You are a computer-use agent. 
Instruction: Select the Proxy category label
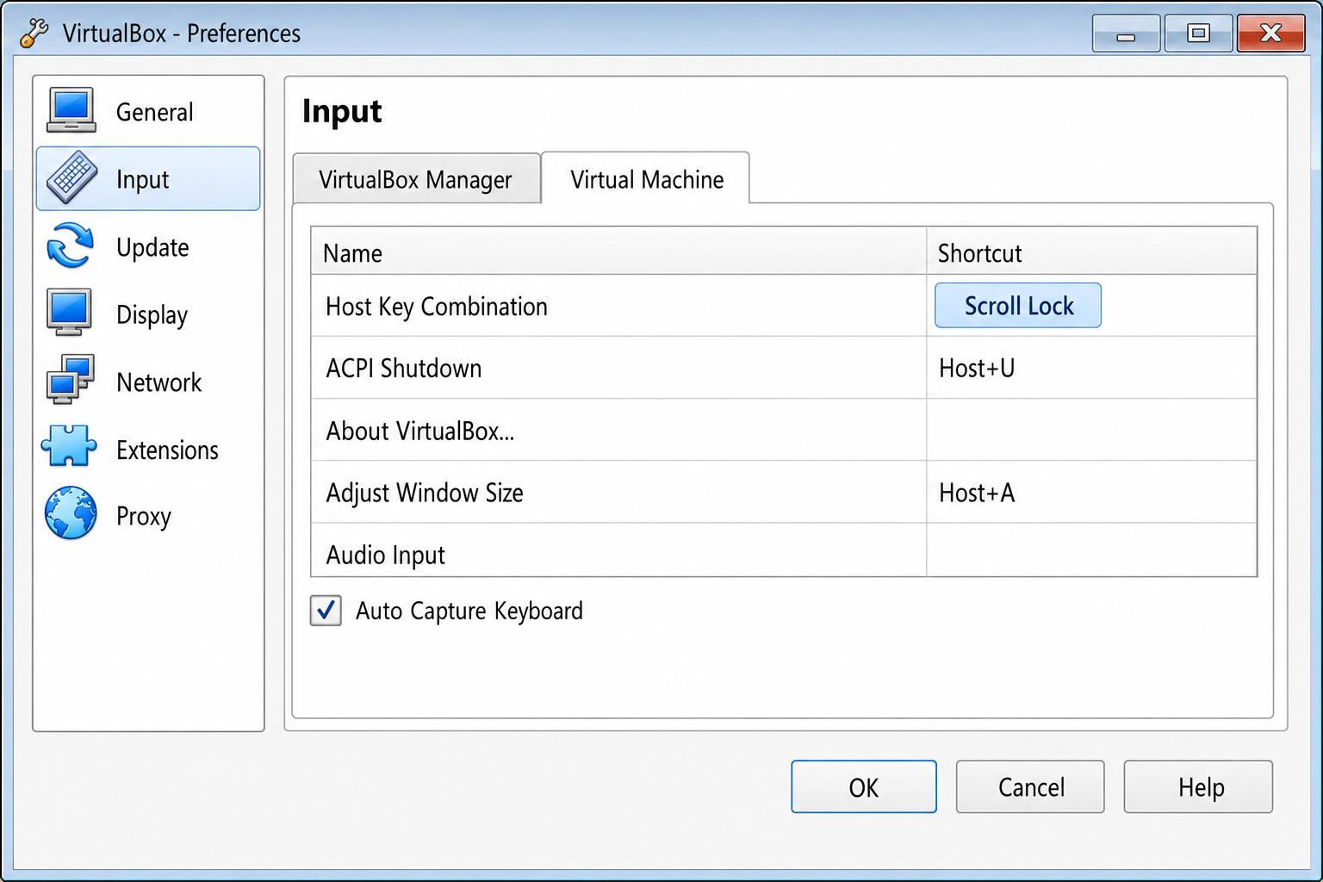[144, 517]
